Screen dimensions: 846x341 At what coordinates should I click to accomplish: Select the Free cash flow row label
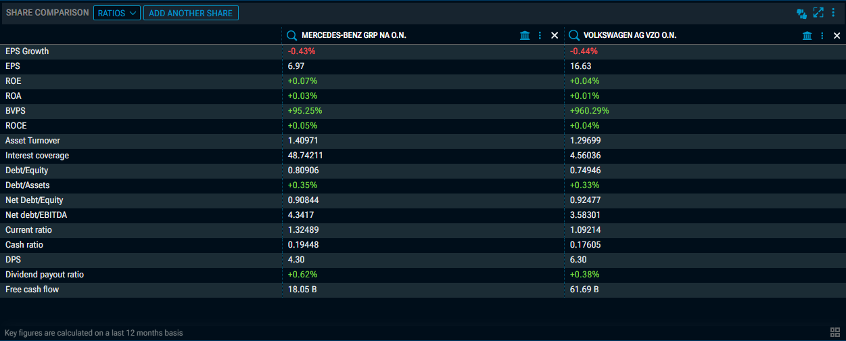tap(32, 290)
